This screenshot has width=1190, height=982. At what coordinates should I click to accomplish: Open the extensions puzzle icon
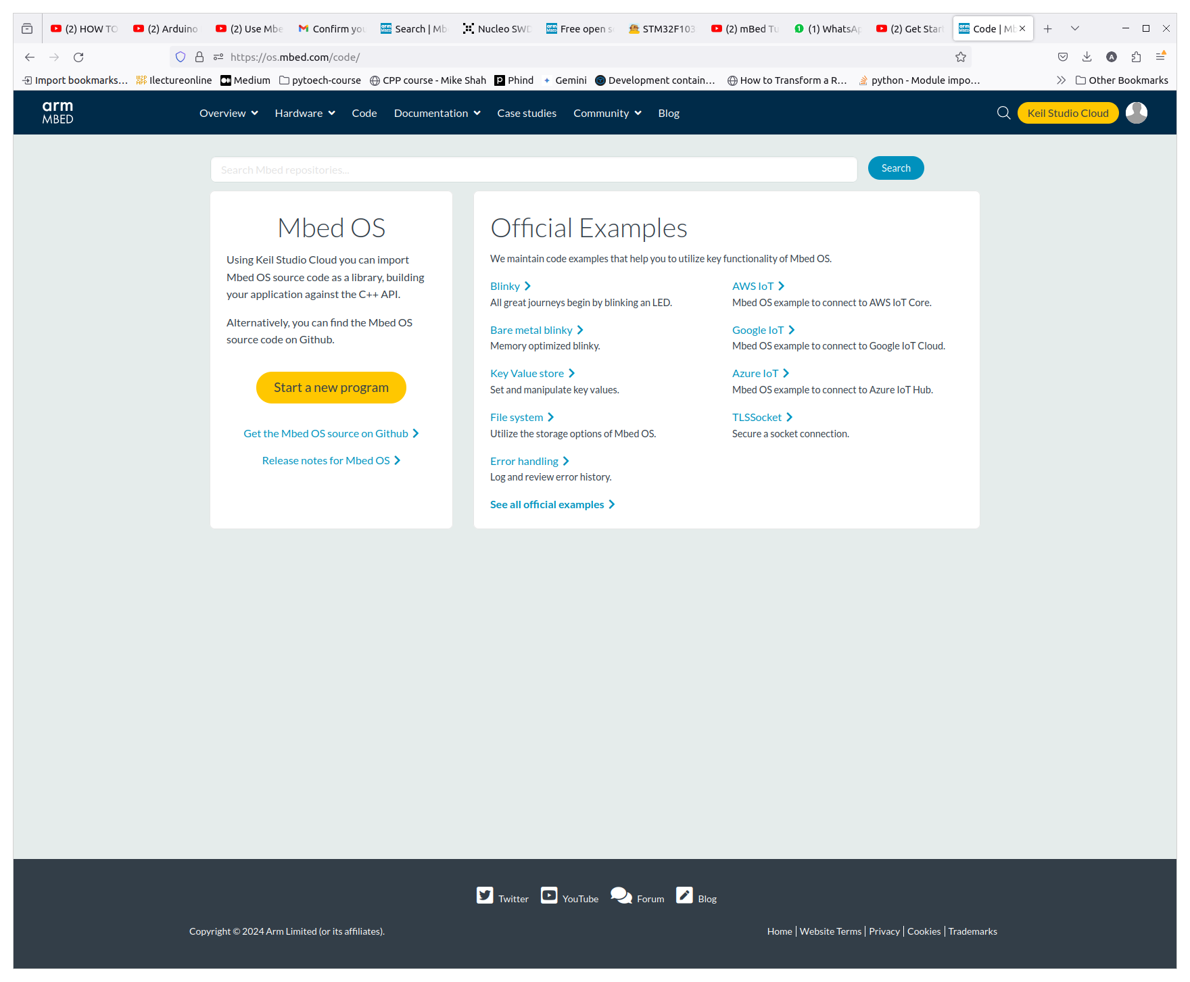coord(1136,57)
